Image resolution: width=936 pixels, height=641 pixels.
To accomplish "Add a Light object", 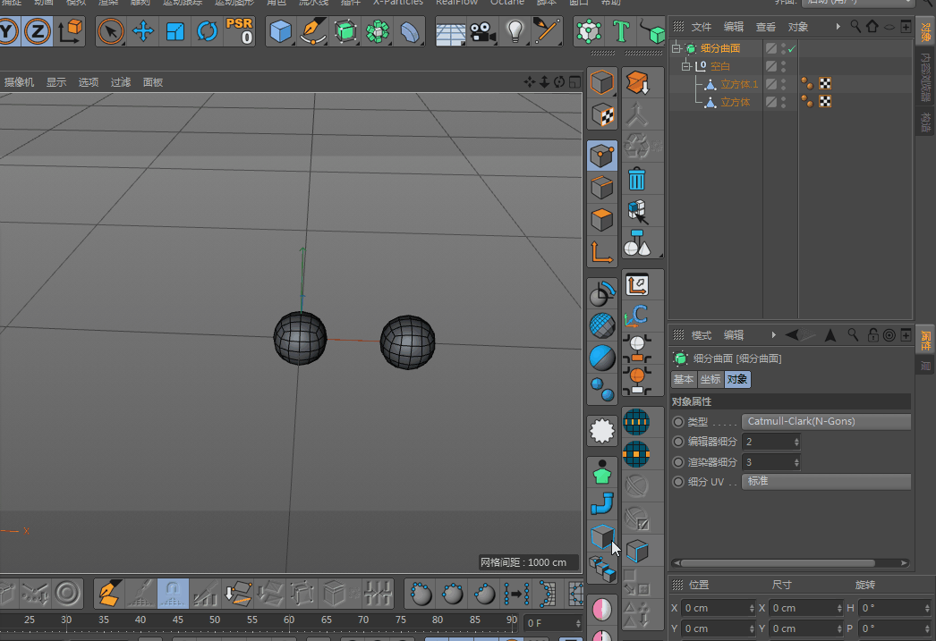I will click(x=515, y=31).
